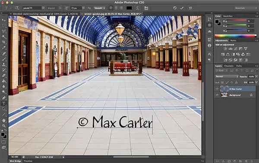This screenshot has width=259, height=163.
Task: Switch to blended-watermarking-result.psd document tab
Action: pyautogui.click(x=45, y=14)
